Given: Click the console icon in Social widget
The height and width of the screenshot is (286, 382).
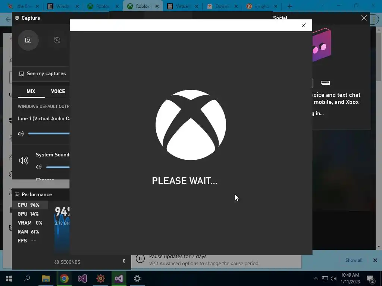Looking at the screenshot, I should (325, 83).
